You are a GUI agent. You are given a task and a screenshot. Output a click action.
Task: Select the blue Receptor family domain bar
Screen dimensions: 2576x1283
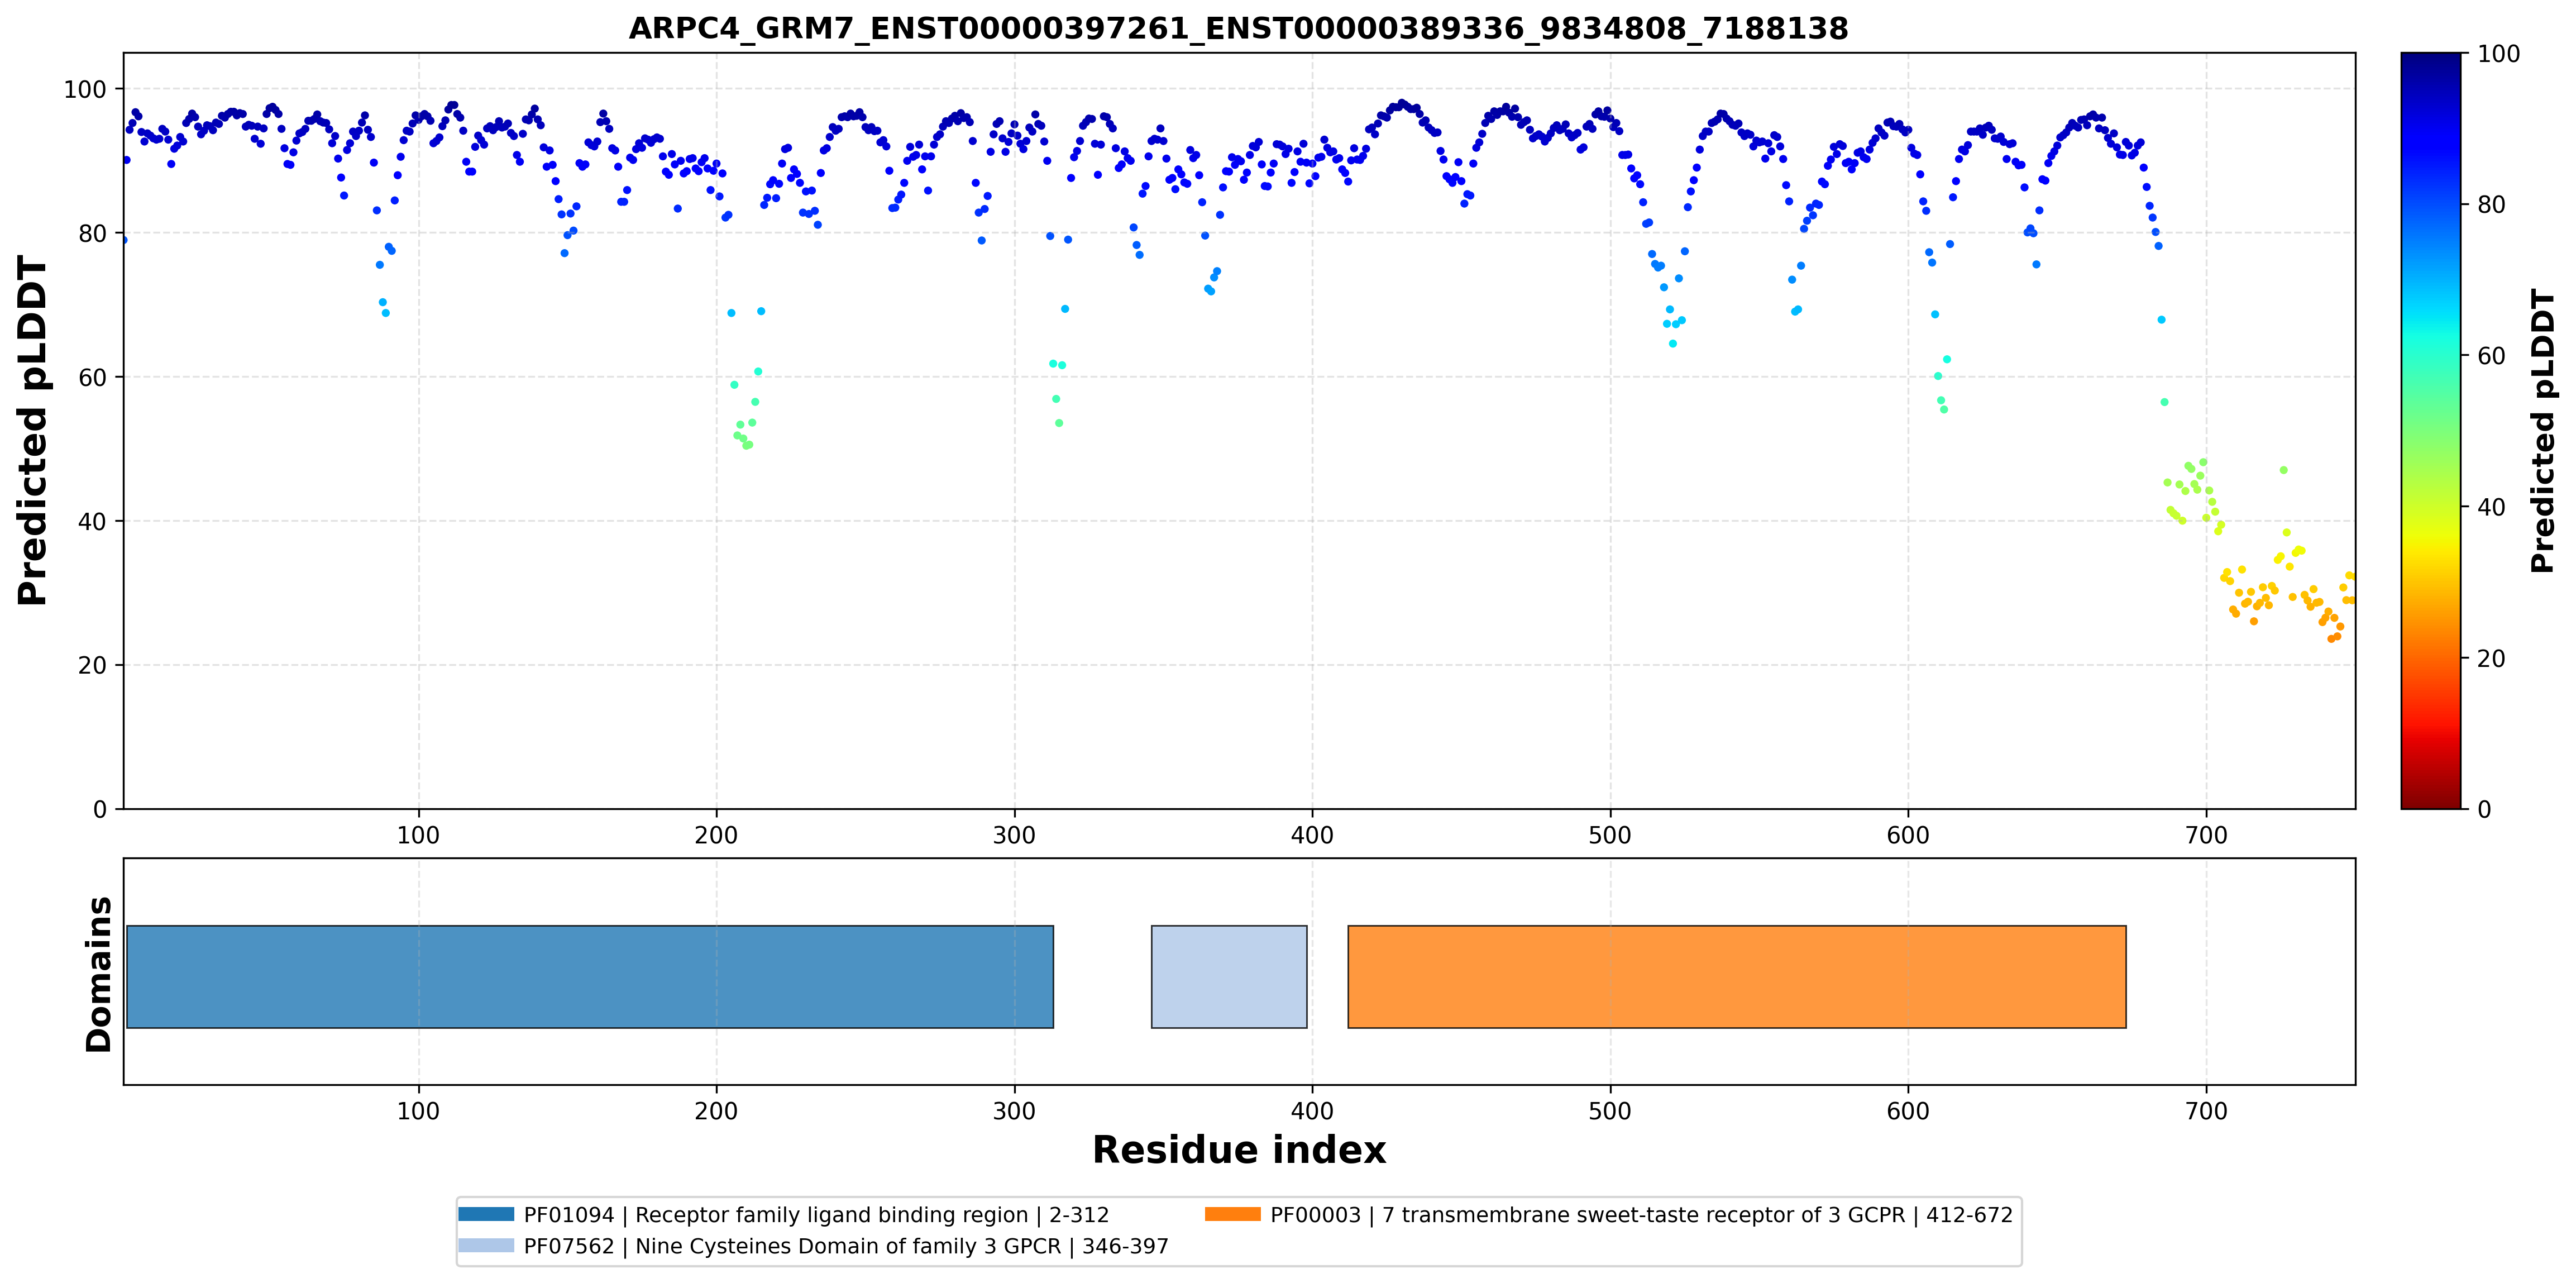pyautogui.click(x=590, y=977)
